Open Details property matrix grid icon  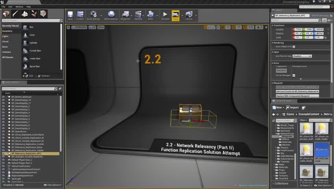point(324,20)
